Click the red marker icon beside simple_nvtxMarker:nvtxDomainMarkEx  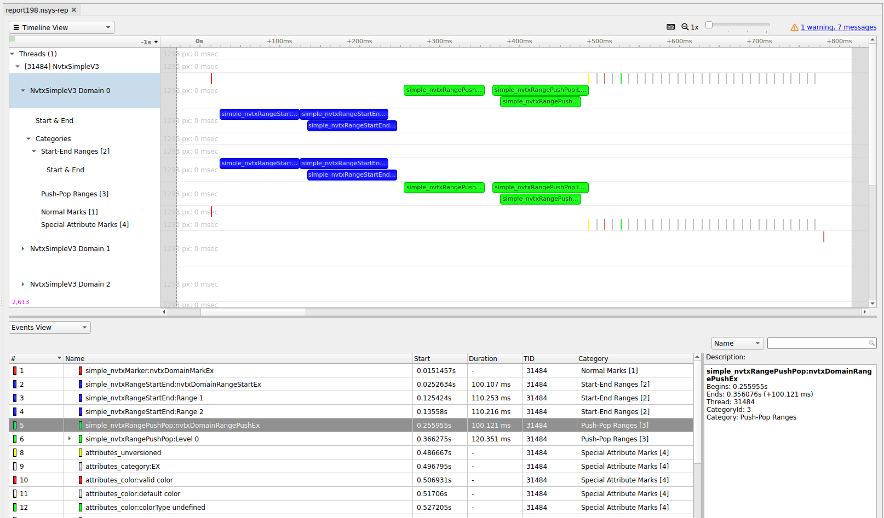80,370
